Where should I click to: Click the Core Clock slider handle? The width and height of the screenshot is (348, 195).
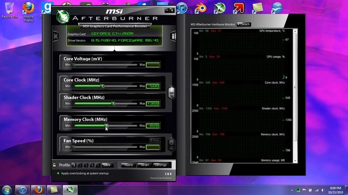click(103, 86)
